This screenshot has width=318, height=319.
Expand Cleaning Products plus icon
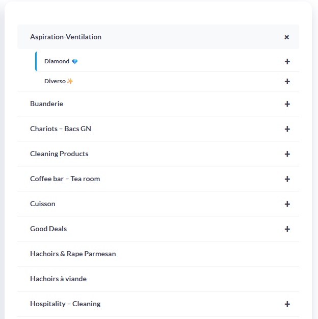287,154
